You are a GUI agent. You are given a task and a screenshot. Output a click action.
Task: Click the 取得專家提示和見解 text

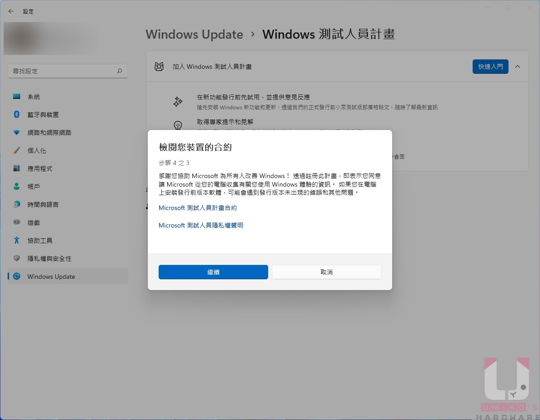pos(225,122)
